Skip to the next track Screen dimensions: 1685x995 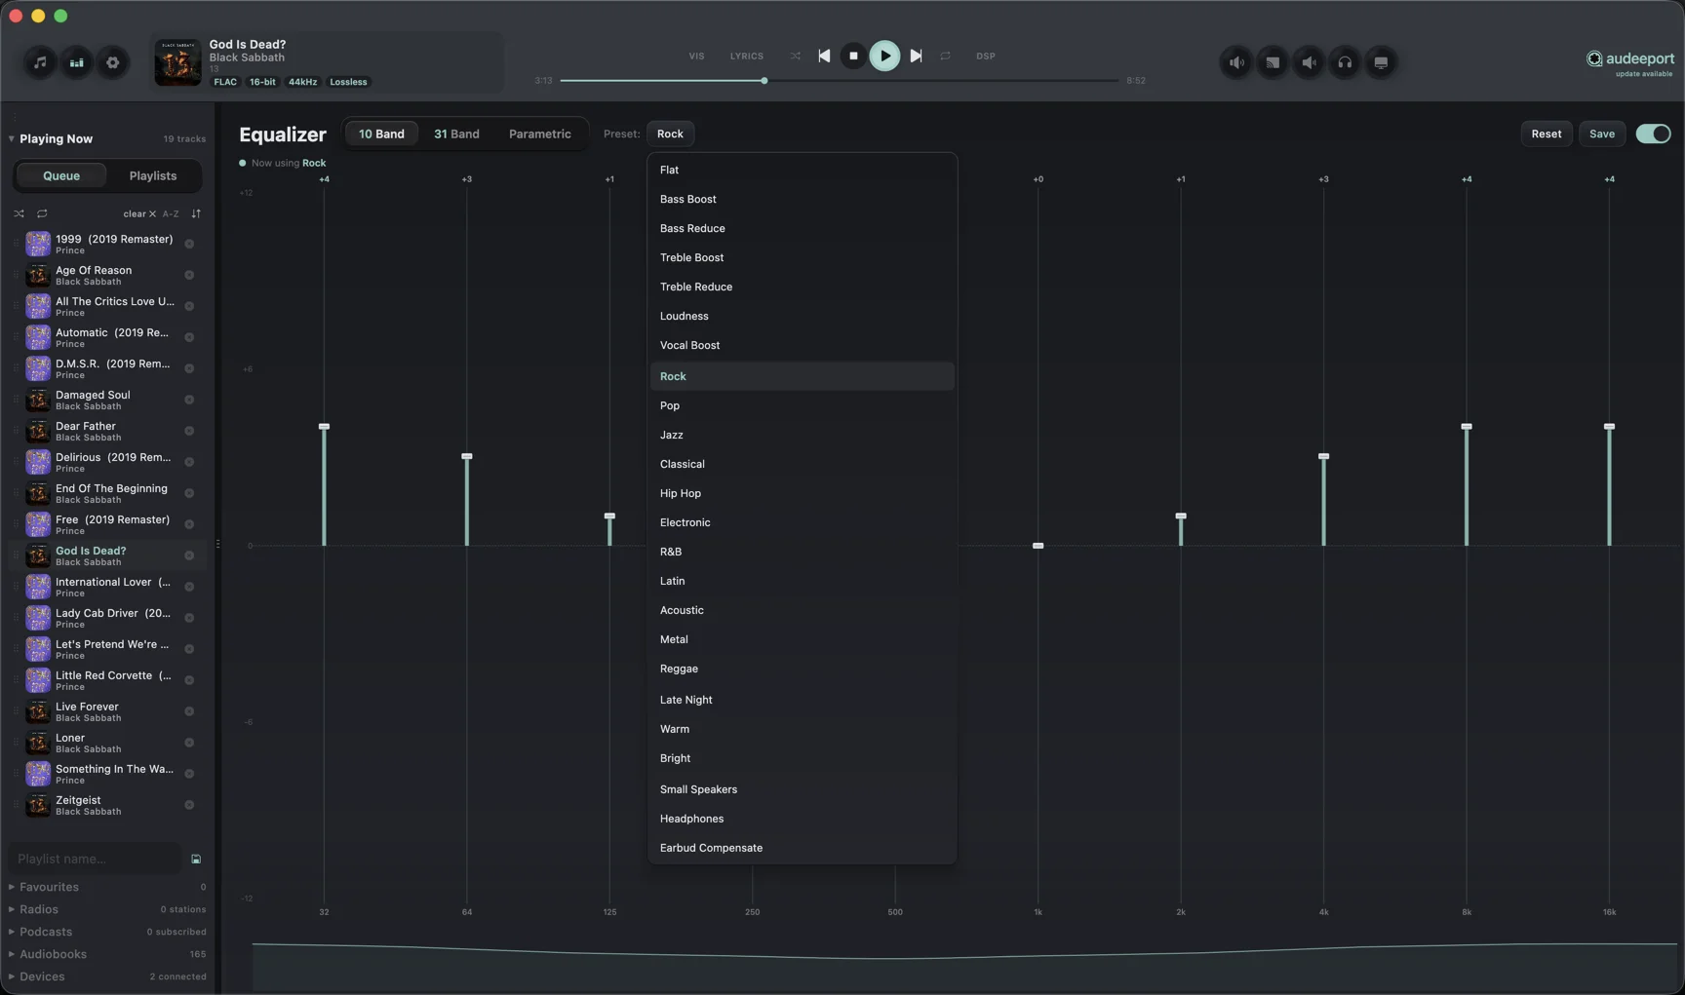[x=916, y=57]
